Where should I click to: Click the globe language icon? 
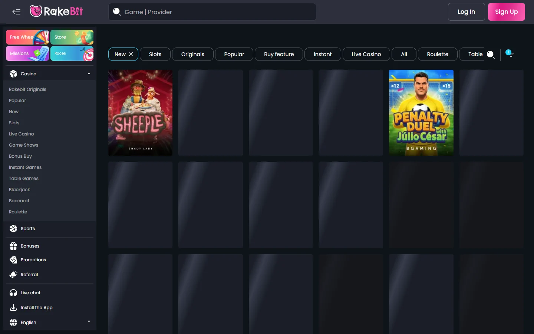(13, 322)
